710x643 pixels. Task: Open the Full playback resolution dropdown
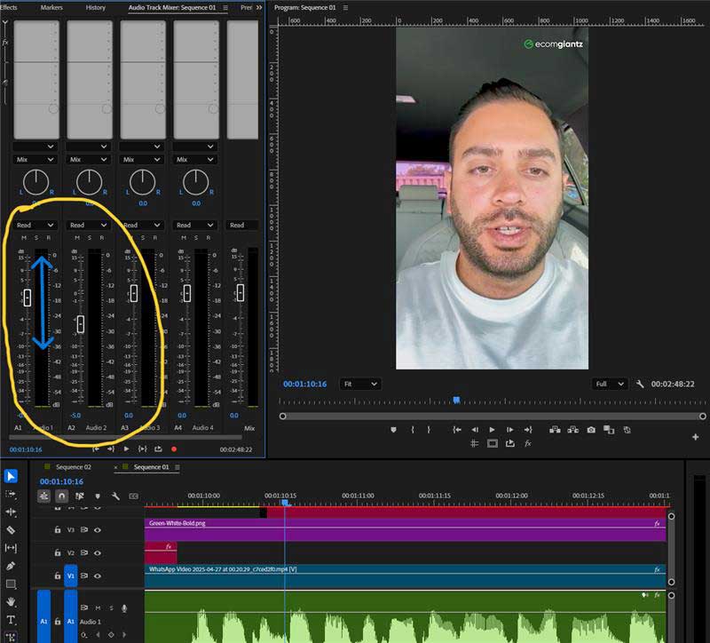click(x=611, y=383)
